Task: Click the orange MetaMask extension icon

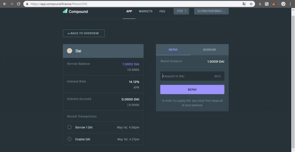Action: click(274, 4)
